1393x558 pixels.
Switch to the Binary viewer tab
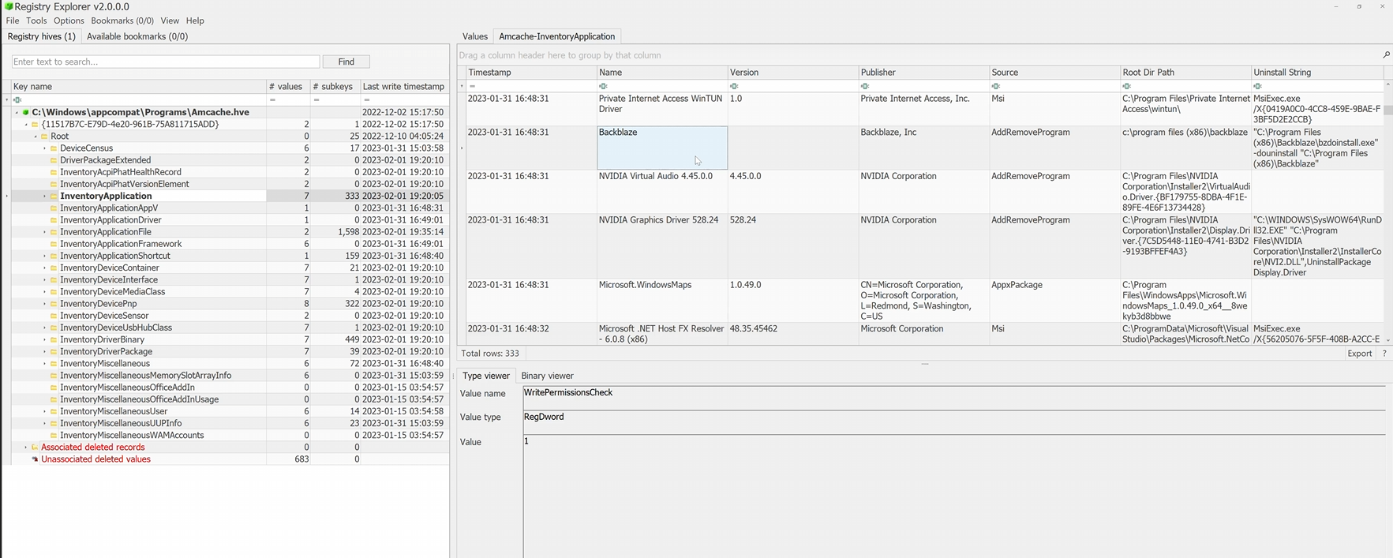(547, 376)
